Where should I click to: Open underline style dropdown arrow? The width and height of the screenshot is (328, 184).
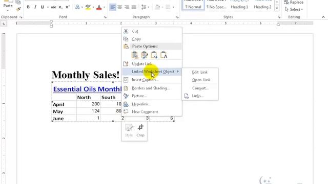point(48,7)
